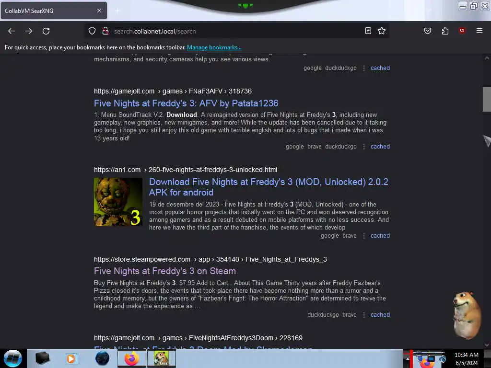
Task: Go forward one page
Action: 29,31
